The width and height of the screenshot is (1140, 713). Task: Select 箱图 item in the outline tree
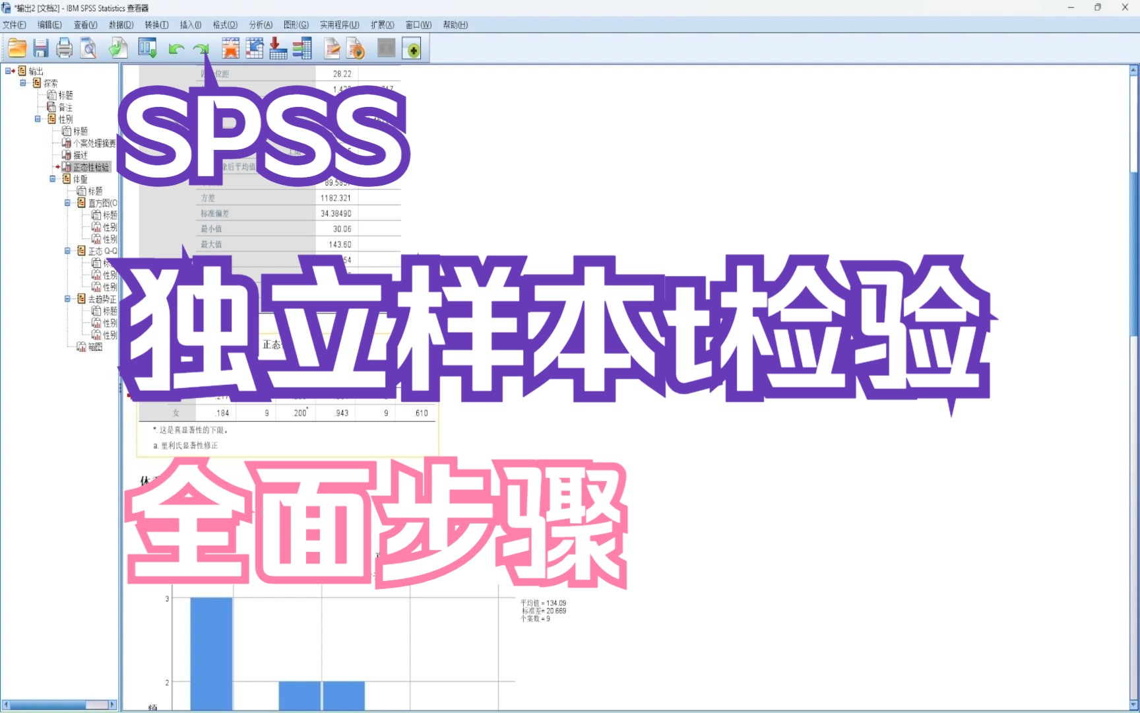95,347
